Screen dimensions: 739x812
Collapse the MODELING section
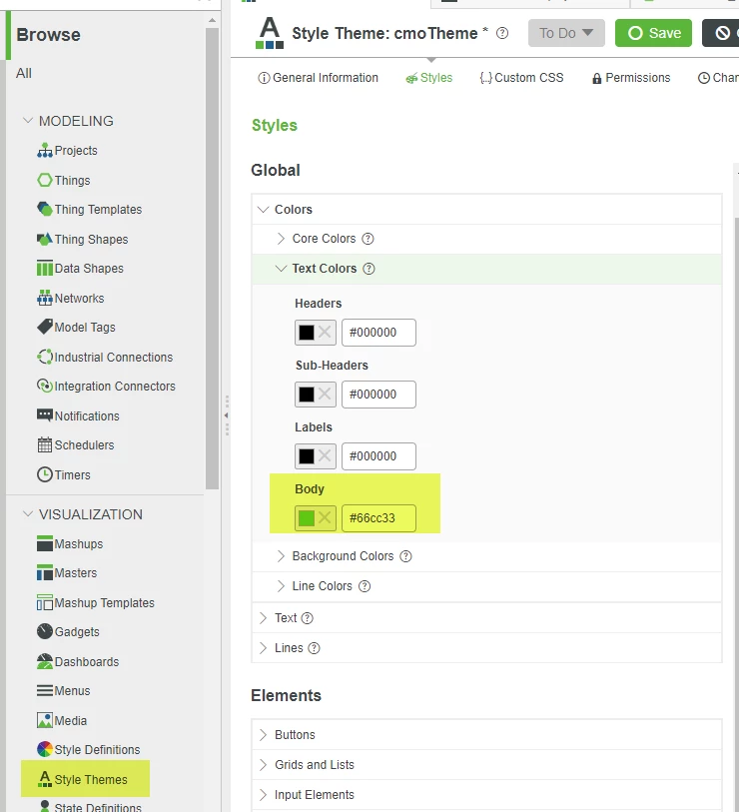pos(28,121)
